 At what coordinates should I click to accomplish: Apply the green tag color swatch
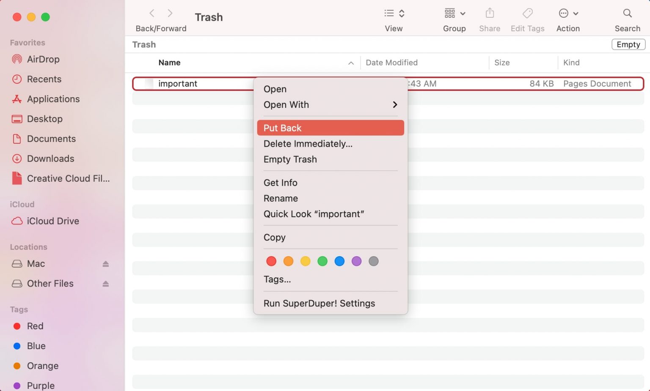[322, 261]
